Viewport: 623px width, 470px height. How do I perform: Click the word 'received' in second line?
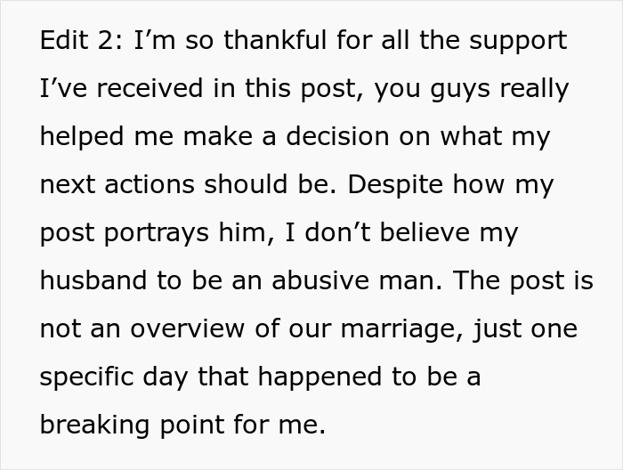pos(150,88)
